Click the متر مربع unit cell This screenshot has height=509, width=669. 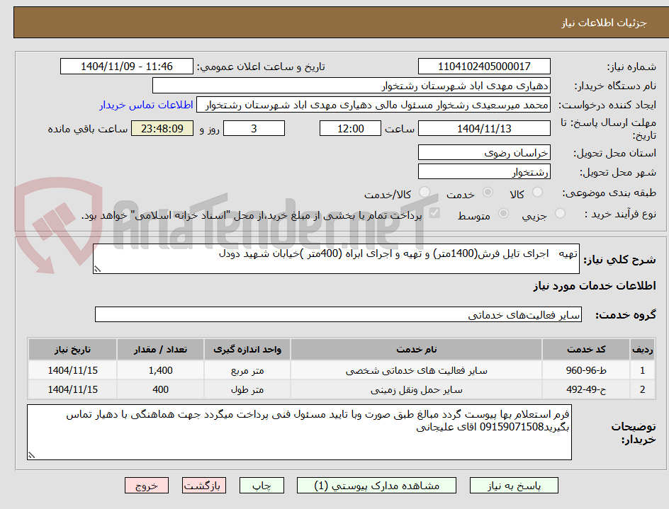[x=247, y=370]
